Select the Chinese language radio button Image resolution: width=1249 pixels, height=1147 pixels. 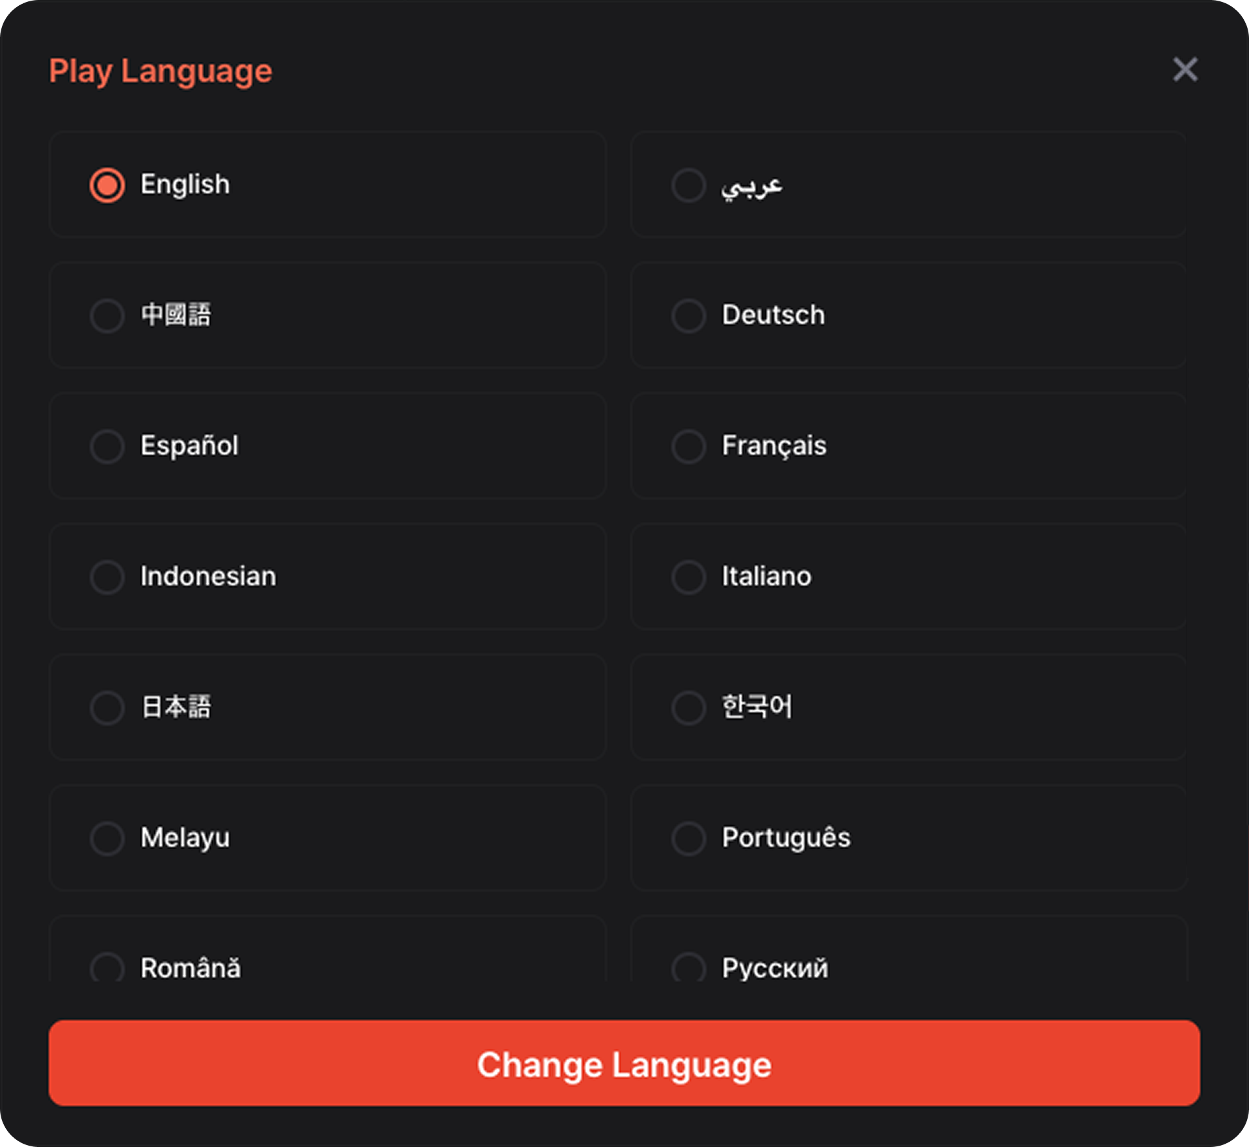[107, 316]
